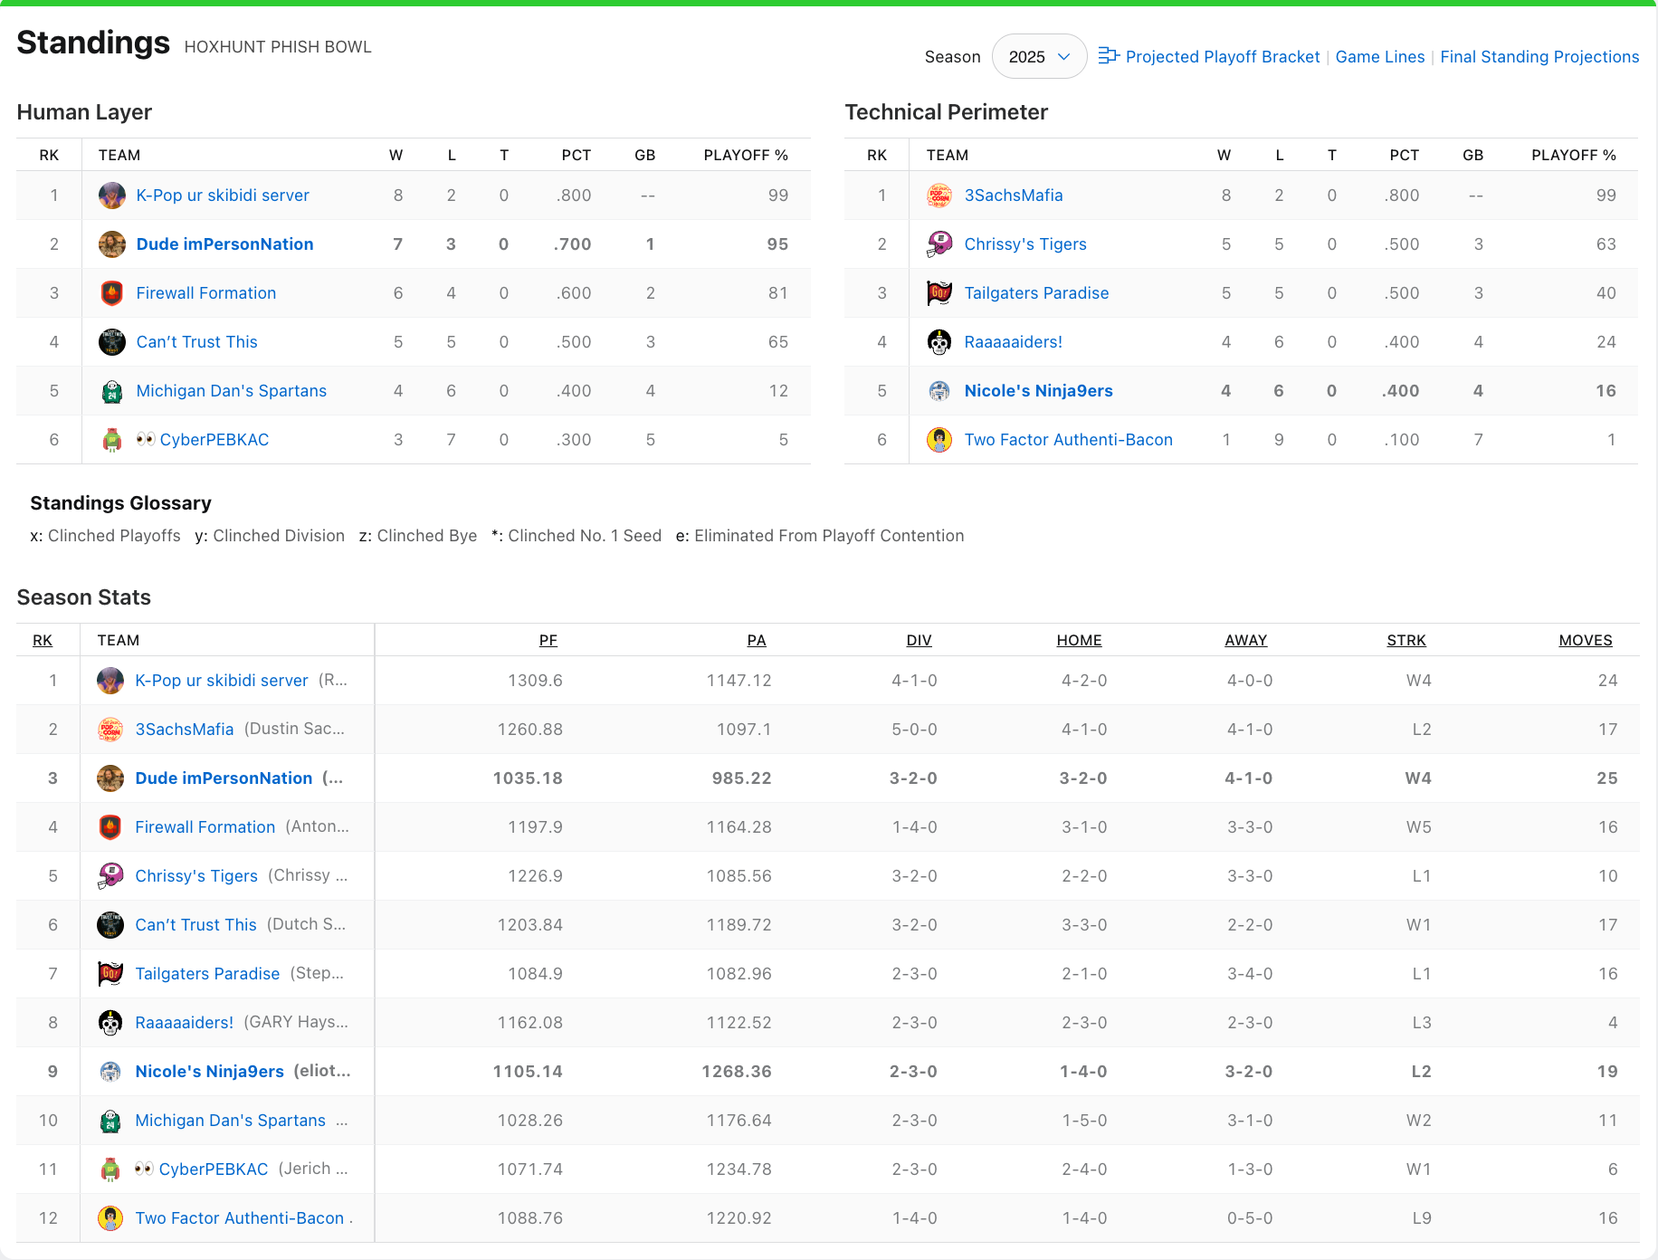Sort Season Stats by HOME record
Viewport: 1658px width, 1260px height.
click(1079, 640)
